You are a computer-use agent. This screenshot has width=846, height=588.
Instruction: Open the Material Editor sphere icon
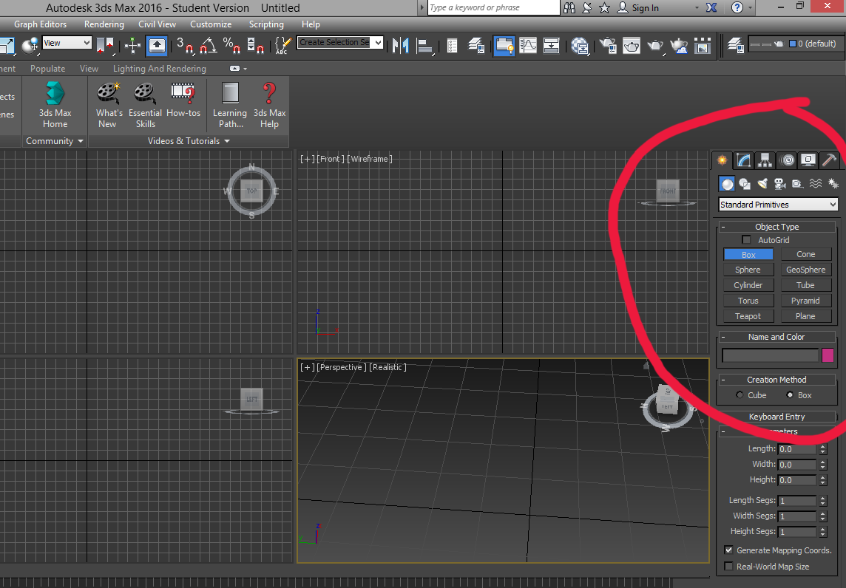[580, 46]
